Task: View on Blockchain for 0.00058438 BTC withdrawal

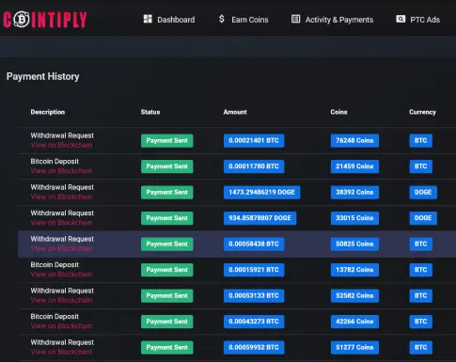Action: (x=61, y=248)
